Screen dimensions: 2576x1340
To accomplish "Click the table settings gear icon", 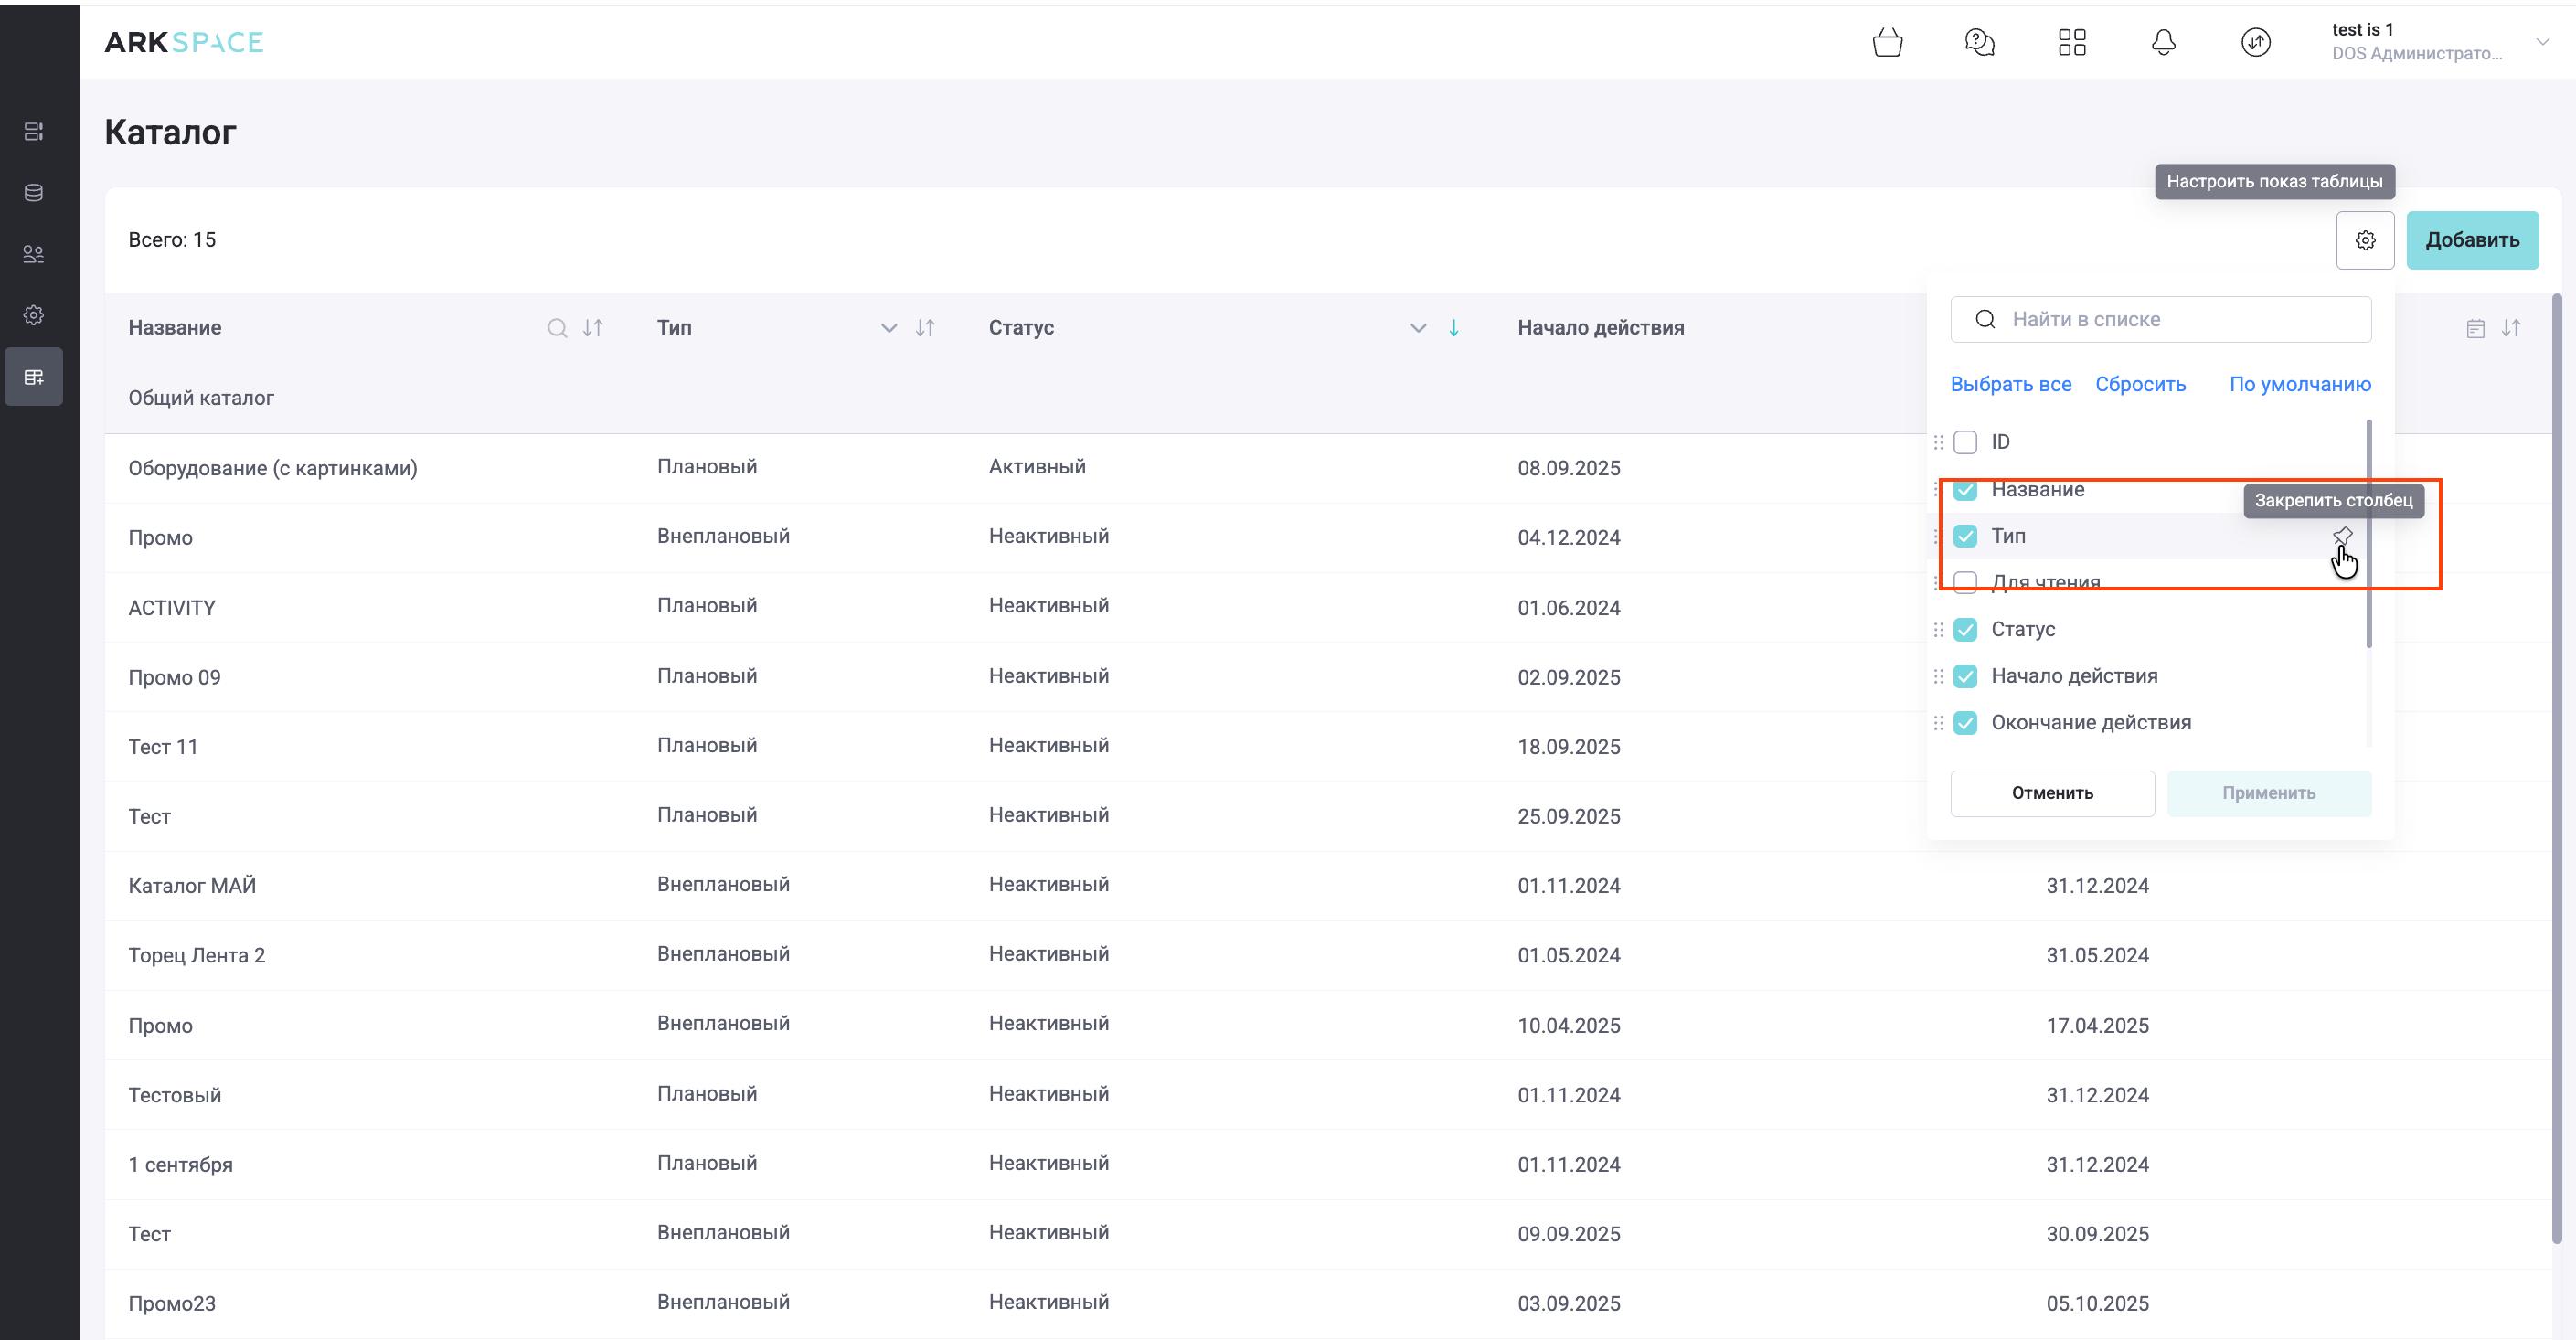I will click(2365, 240).
